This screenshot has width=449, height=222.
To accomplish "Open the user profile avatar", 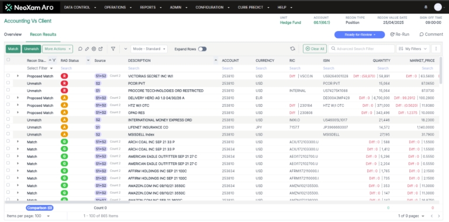I will pyautogui.click(x=438, y=8).
